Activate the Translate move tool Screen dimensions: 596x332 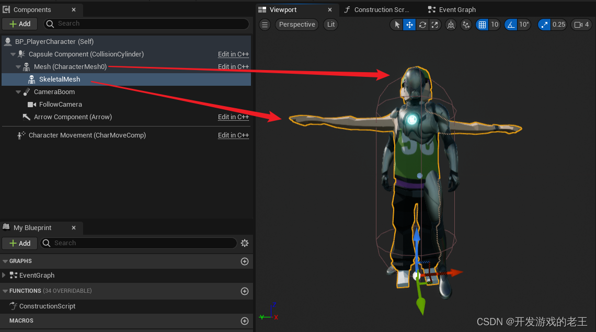409,25
